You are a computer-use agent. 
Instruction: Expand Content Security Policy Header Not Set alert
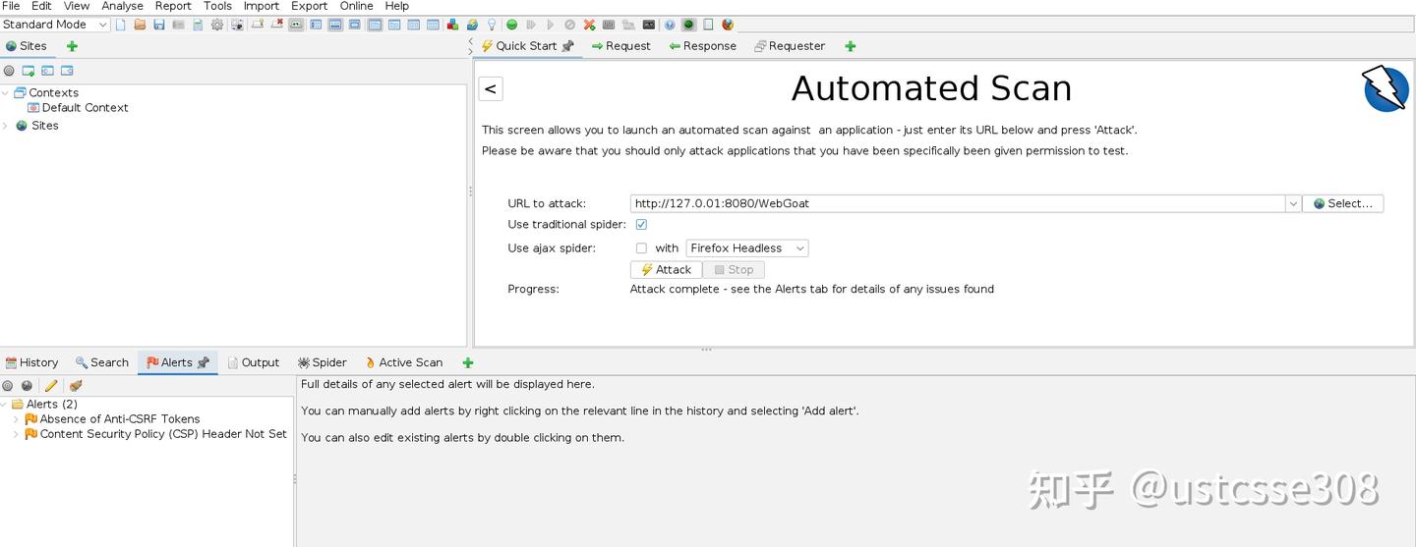point(16,434)
